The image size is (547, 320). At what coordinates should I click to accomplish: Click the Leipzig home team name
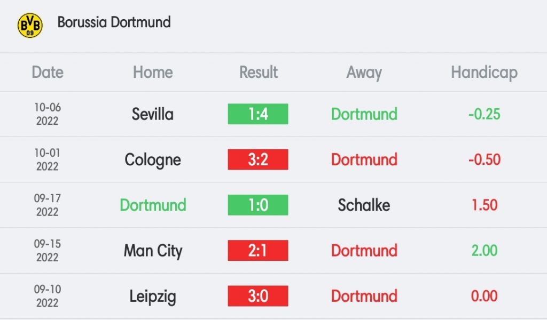(152, 297)
